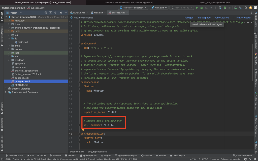
Task: Open the GitHub Copilot side tool window
Action: (x=256, y=41)
